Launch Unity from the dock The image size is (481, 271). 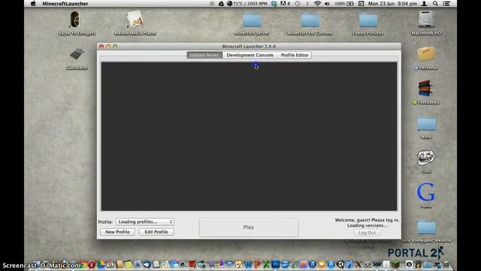pyautogui.click(x=340, y=264)
